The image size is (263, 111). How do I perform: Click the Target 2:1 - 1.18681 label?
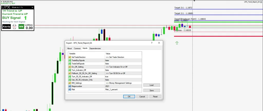pyautogui.click(x=184, y=13)
